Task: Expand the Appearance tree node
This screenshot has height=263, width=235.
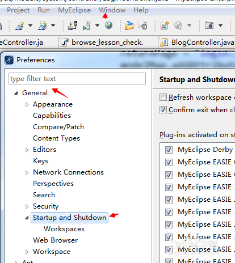Action: [27, 104]
